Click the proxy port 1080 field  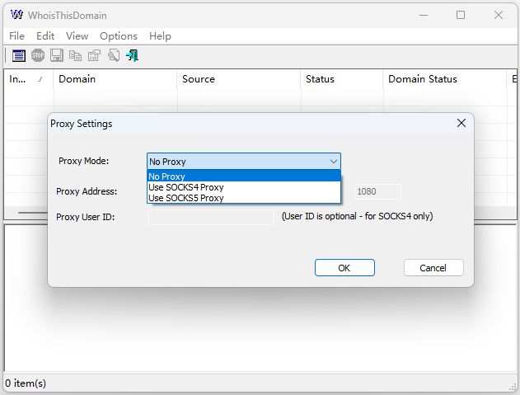[x=377, y=191]
